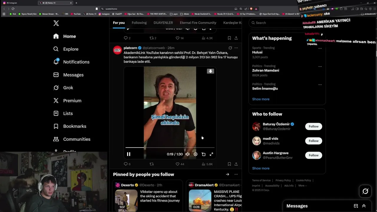Share the platcorn post

pyautogui.click(x=236, y=164)
